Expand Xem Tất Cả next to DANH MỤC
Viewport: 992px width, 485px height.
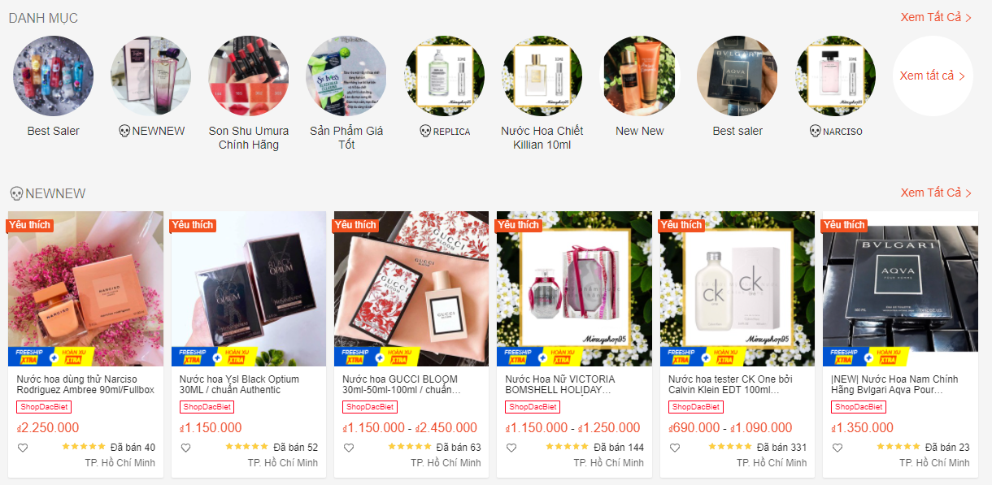pyautogui.click(x=936, y=17)
